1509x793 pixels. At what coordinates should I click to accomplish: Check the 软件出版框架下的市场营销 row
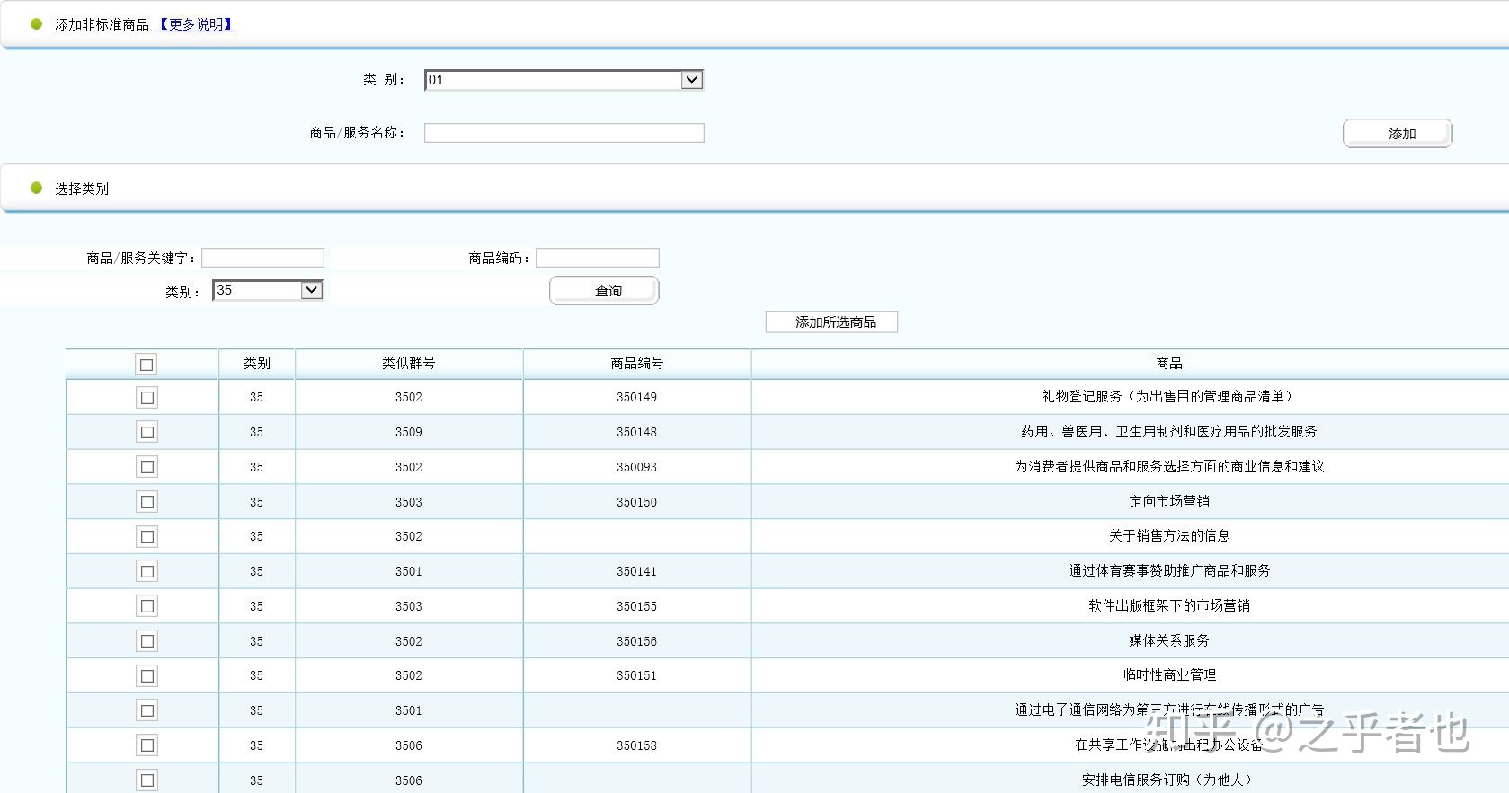[x=146, y=606]
